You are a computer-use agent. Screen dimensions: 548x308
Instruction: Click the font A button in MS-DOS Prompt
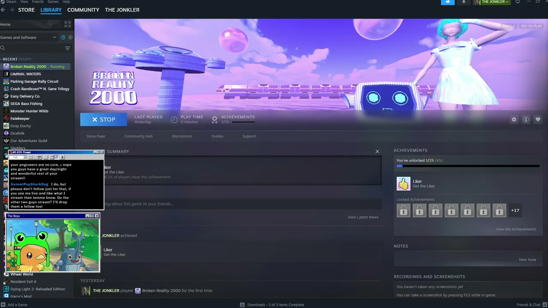pos(62,157)
